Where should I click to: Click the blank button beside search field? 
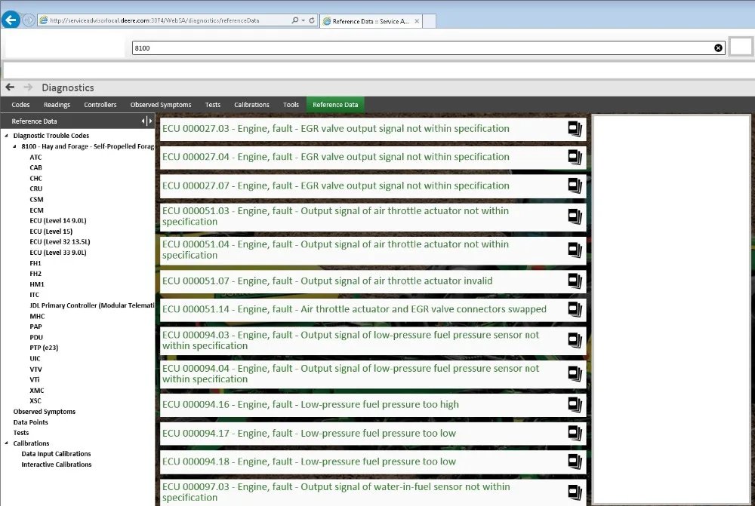click(x=741, y=48)
